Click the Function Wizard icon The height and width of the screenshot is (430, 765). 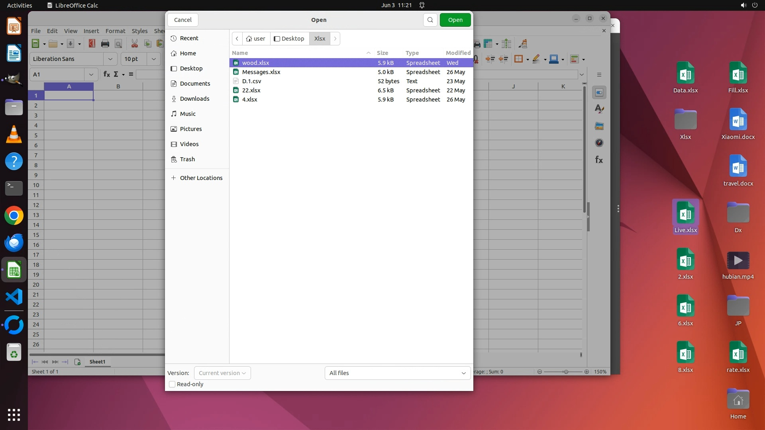pyautogui.click(x=106, y=74)
